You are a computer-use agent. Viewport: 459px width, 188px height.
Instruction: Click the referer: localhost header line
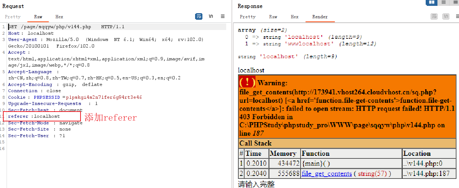pos(34,116)
